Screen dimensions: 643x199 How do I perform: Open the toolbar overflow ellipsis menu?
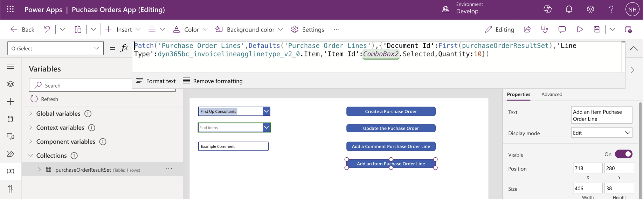pos(336,29)
